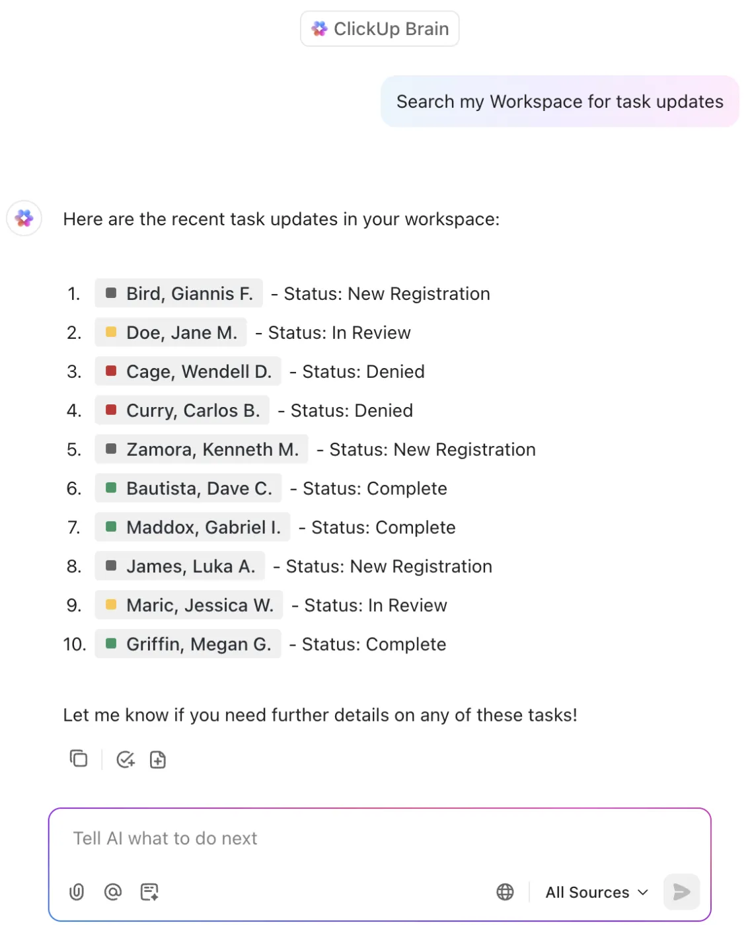This screenshot has width=748, height=925.
Task: Send message with the arrow button
Action: [x=681, y=892]
